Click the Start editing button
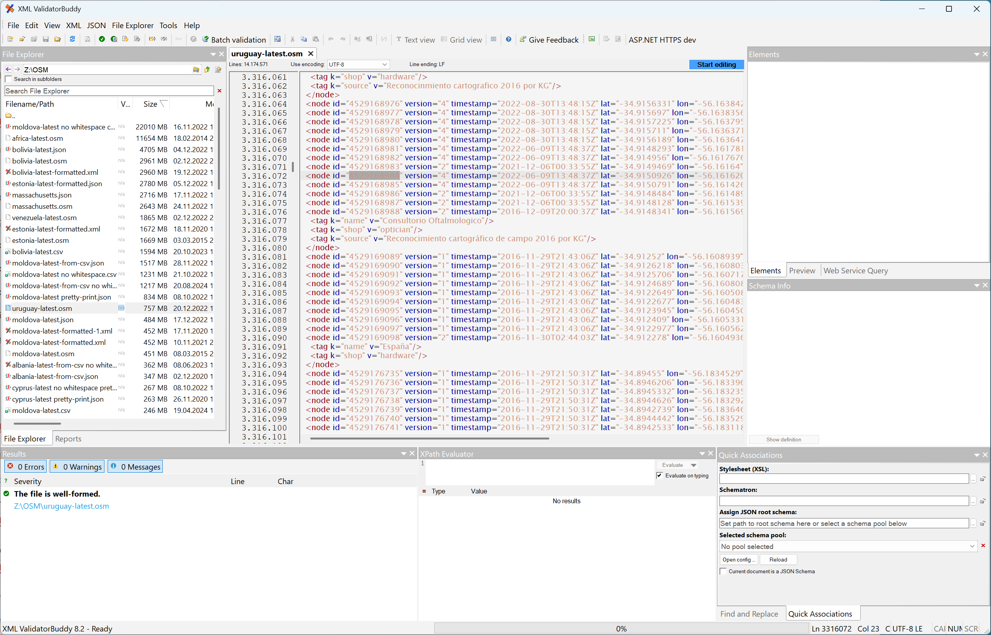 coord(716,65)
